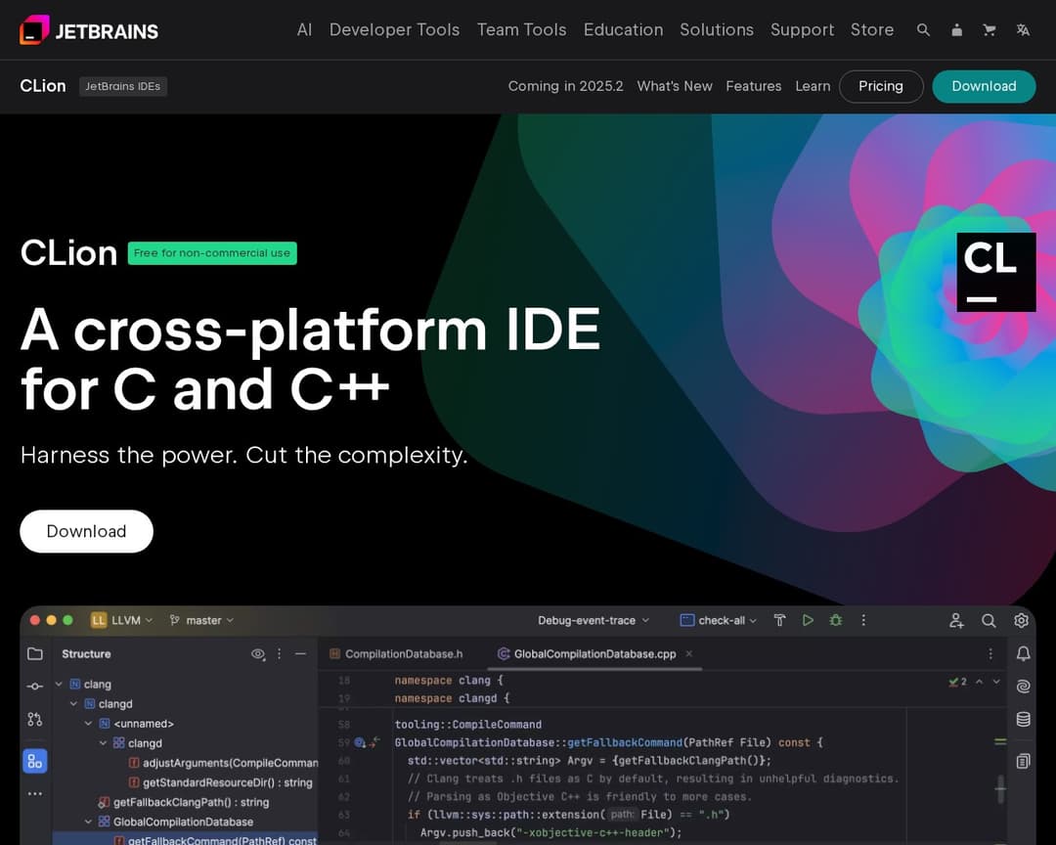Screen dimensions: 1056x845
Task: Open the shopping cart icon
Action: point(990,30)
